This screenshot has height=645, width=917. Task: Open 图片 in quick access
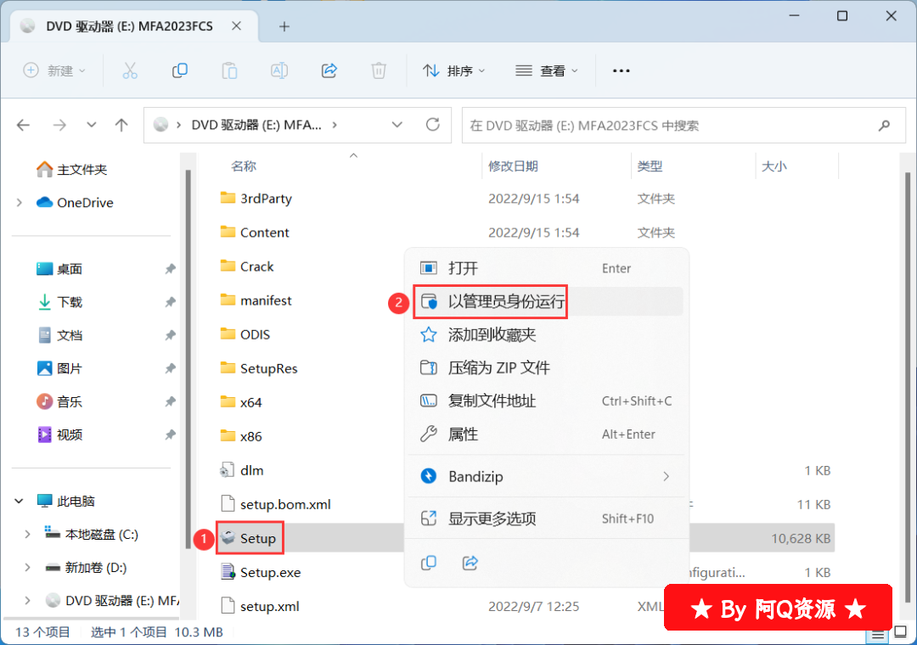click(59, 368)
